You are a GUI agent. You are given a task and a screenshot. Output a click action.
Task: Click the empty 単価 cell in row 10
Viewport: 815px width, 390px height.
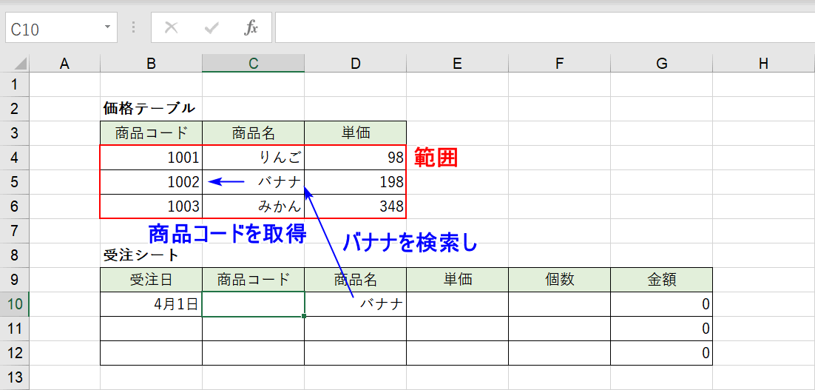pos(457,303)
